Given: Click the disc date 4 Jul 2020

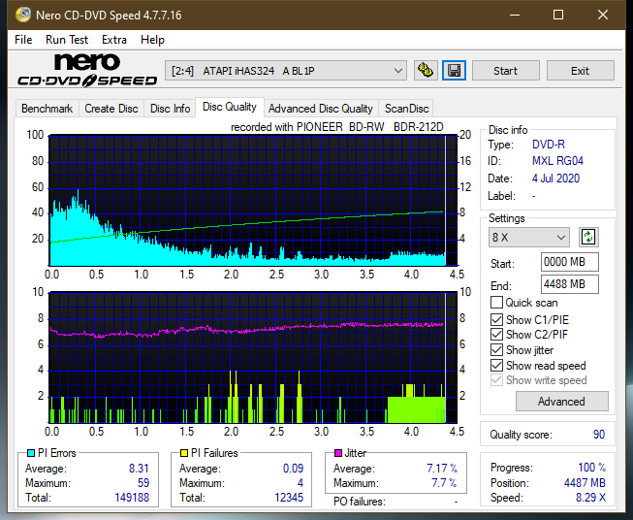Looking at the screenshot, I should point(555,179).
